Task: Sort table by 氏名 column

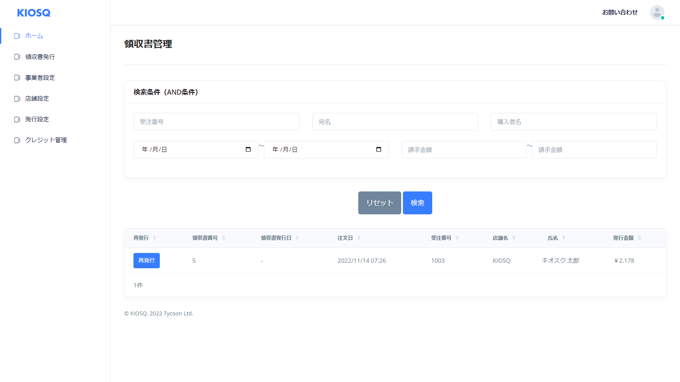Action: coord(564,238)
